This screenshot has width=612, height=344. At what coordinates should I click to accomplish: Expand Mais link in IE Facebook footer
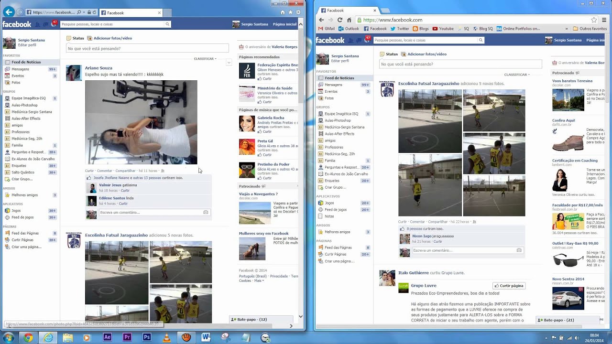pos(259,281)
